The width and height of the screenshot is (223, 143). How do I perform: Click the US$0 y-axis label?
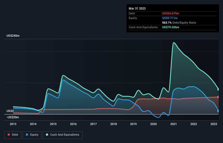pos(10,111)
